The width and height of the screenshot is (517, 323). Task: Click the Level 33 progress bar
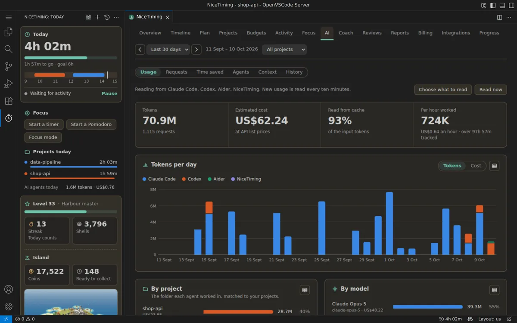[x=71, y=212]
